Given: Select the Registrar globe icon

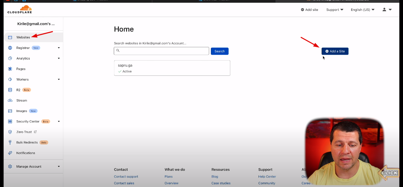Looking at the screenshot, I should (10, 48).
